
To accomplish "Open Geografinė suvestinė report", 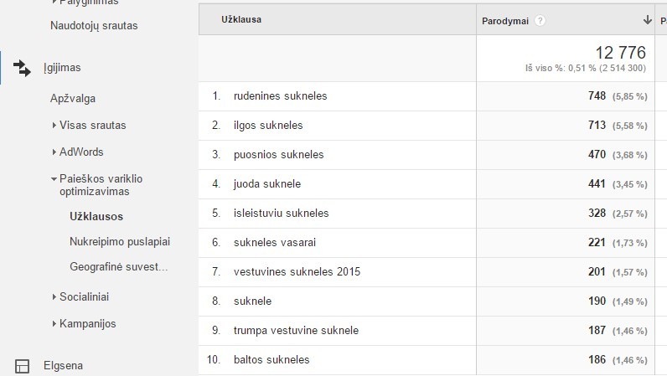I will [x=119, y=266].
